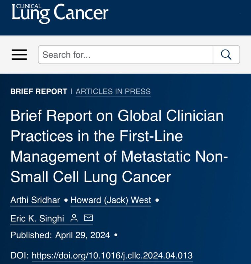Click 'Practices in the First-Line' title line
The width and height of the screenshot is (251, 264).
point(97,136)
